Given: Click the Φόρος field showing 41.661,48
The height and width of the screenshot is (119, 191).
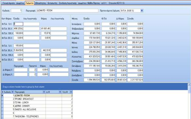Looking at the screenshot, I should click(46, 29).
